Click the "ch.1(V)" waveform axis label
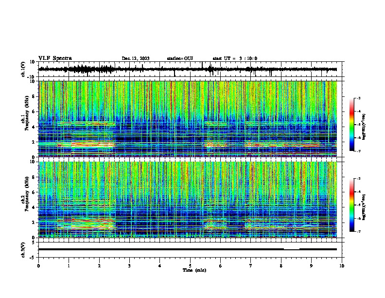Viewport: 385px width, 298px height. 24,69
